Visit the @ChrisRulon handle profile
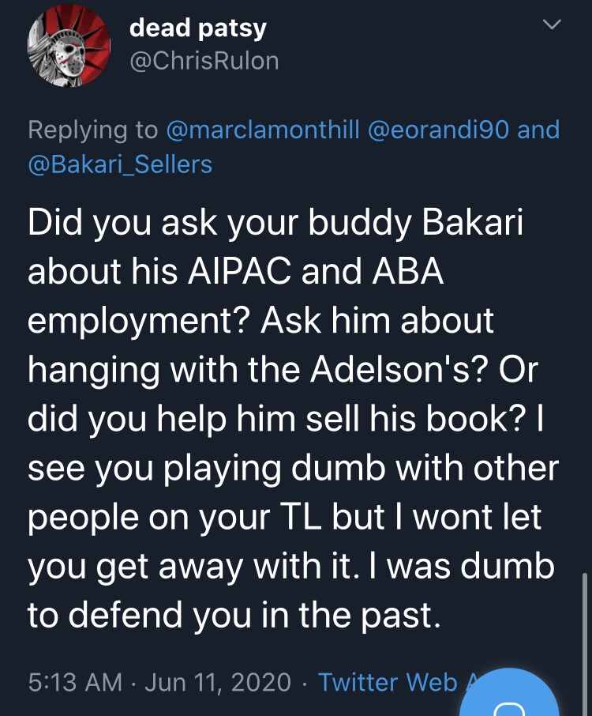Viewport: 592px width, 716px height. point(204,61)
